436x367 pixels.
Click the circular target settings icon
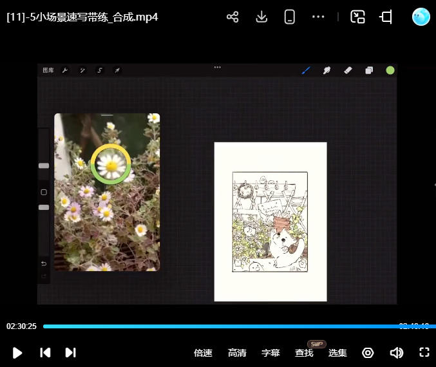[368, 353]
